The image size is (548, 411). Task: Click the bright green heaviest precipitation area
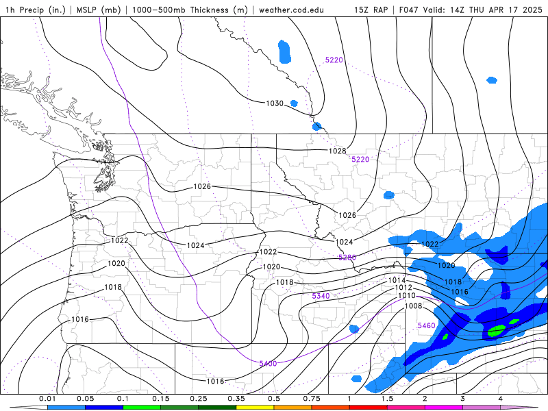[x=497, y=330]
